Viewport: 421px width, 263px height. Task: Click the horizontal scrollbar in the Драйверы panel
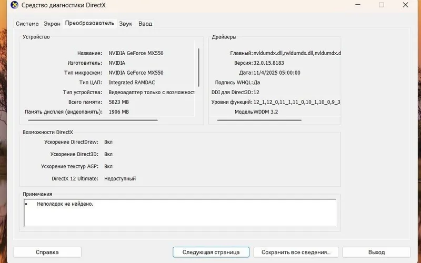[259, 120]
